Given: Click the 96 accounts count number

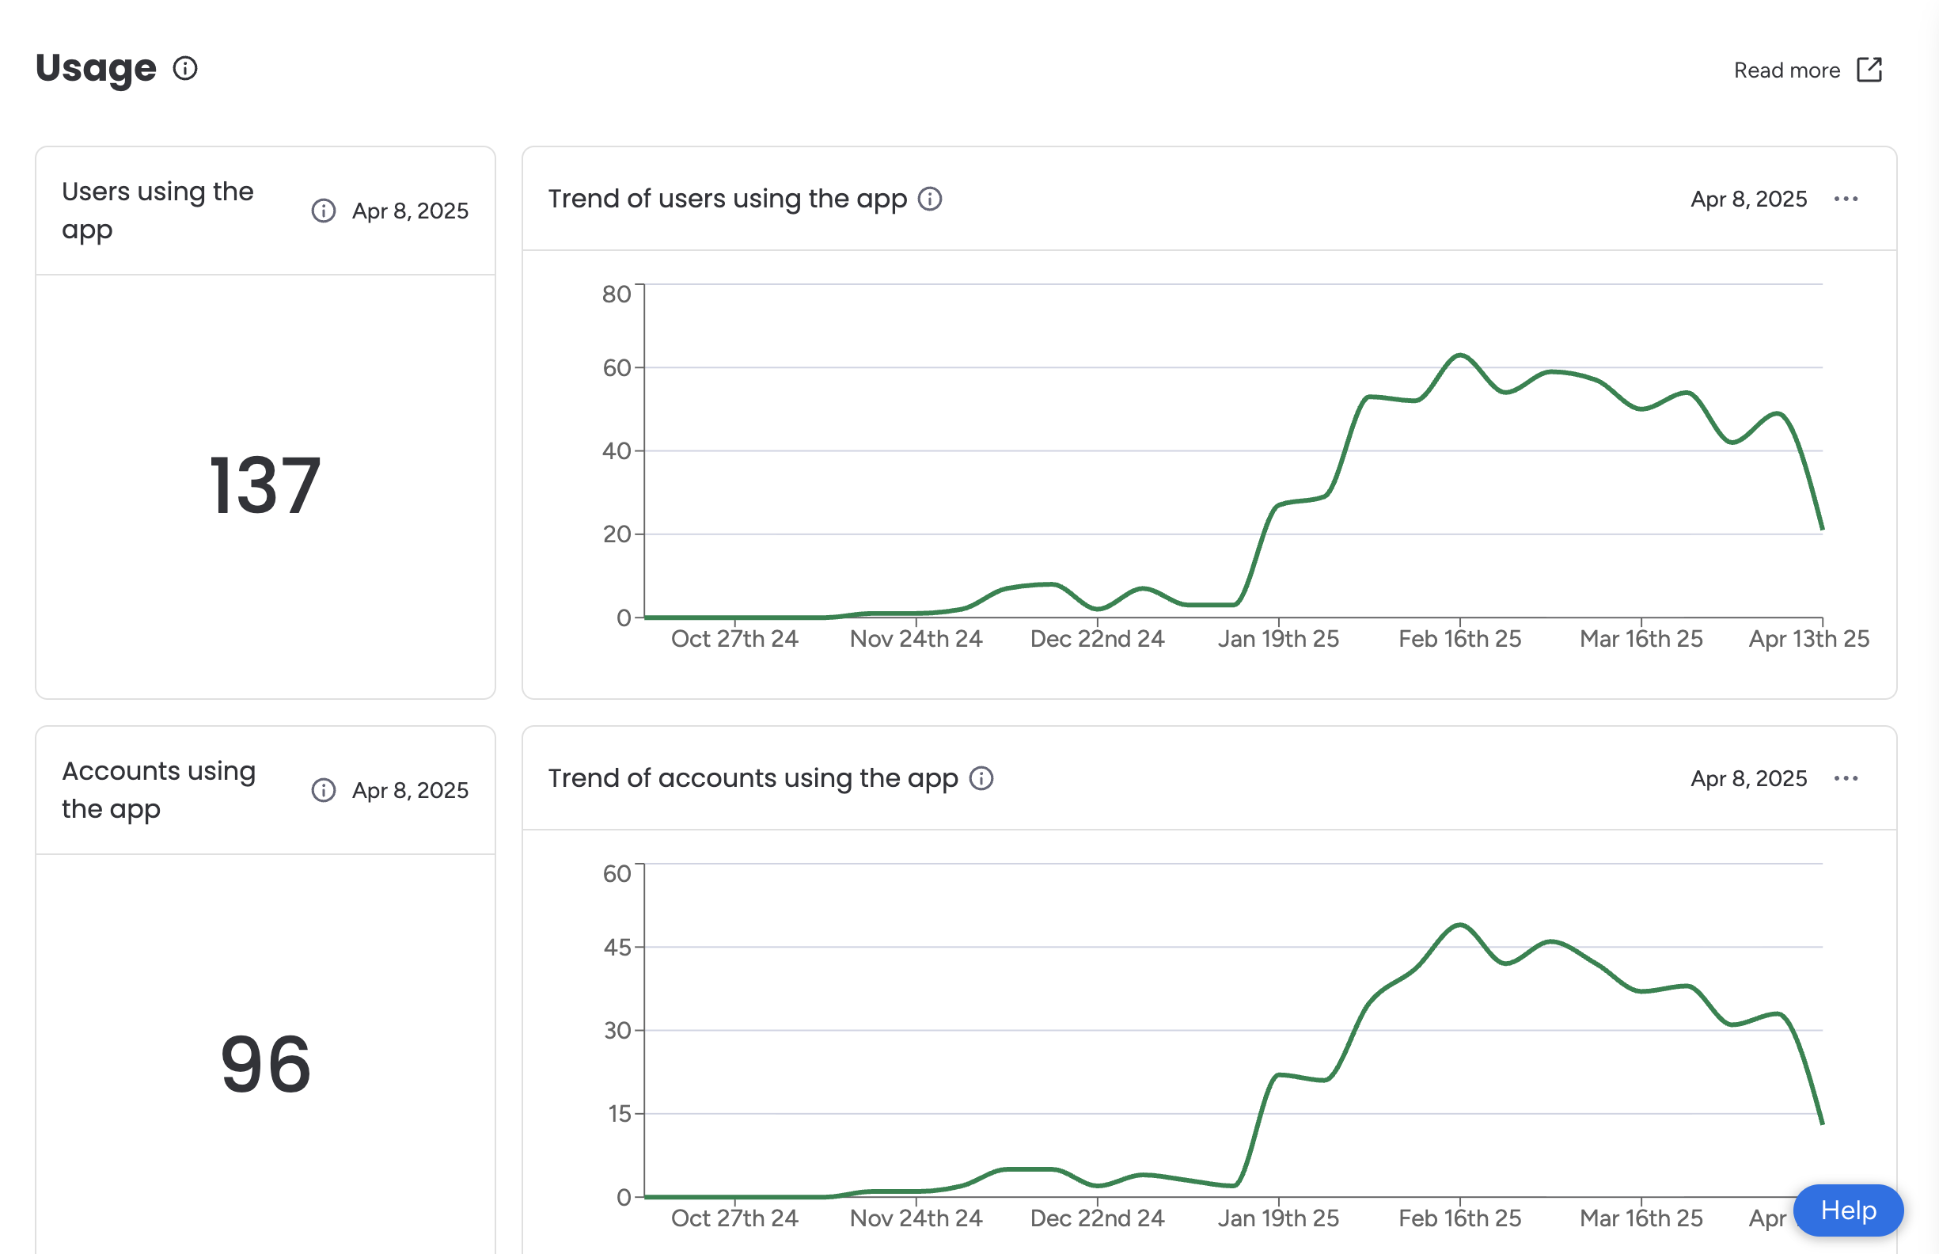Looking at the screenshot, I should tap(265, 1064).
